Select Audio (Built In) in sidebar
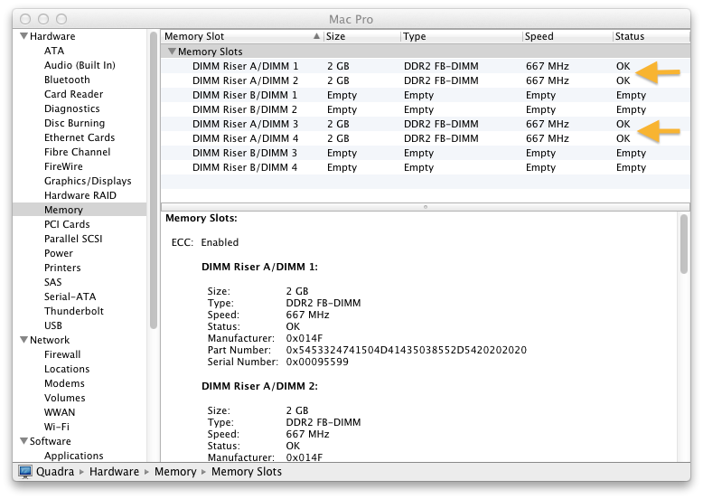 point(80,65)
